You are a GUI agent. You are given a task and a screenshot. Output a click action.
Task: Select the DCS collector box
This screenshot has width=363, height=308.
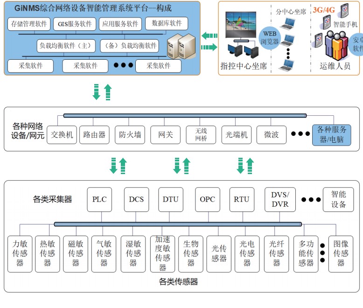pos(136,199)
